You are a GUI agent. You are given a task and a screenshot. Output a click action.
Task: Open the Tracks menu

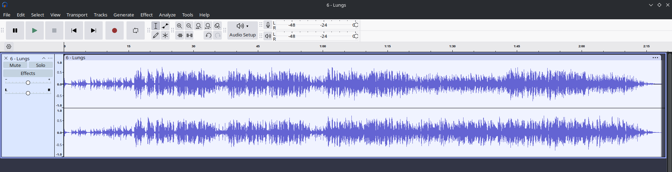click(x=101, y=15)
